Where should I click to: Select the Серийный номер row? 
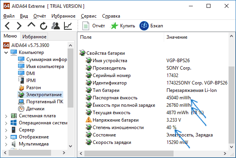pyautogui.click(x=153, y=75)
